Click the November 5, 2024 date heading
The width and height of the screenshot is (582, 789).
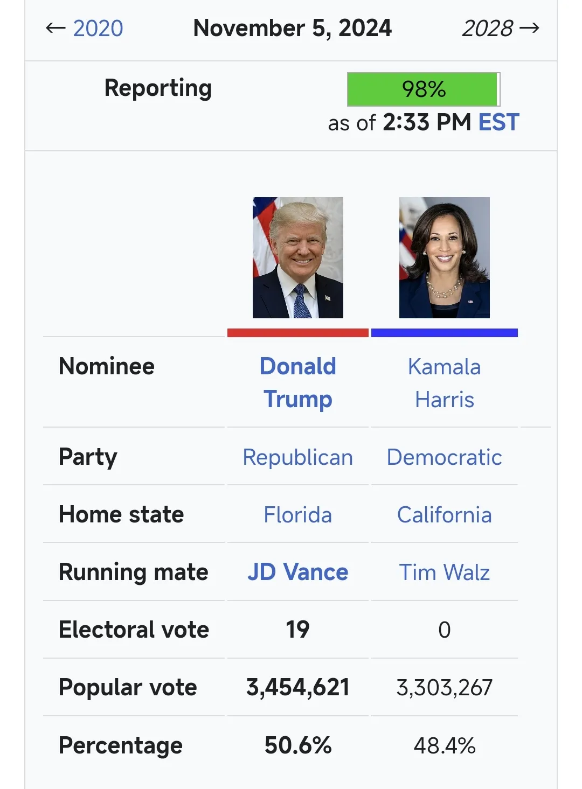click(292, 29)
